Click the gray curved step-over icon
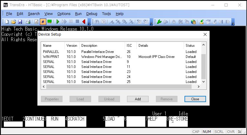247x135 pixels. 208,22
